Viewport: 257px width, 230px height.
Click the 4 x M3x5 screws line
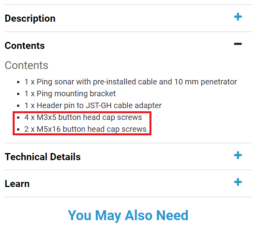coord(83,118)
